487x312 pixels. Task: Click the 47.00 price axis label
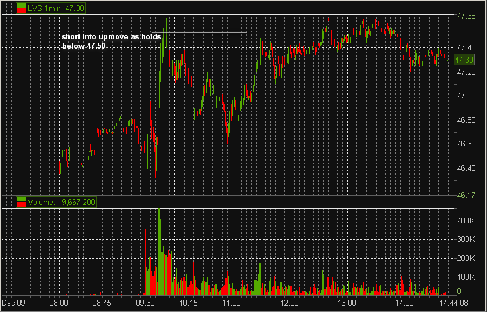(466, 96)
